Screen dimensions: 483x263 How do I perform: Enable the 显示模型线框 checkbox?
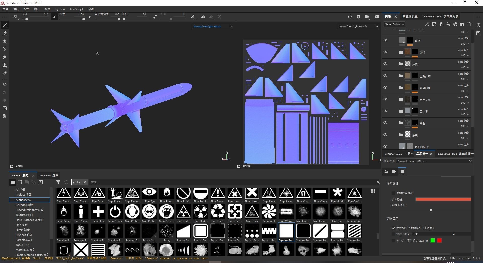click(x=393, y=193)
